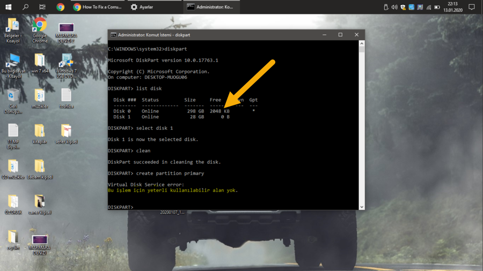Image resolution: width=483 pixels, height=271 pixels.
Task: Click the 'Gpt' column header
Action: pyautogui.click(x=253, y=100)
